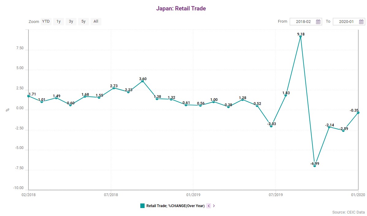
Task: Switch to the 5y zoom tab
Action: [83, 21]
